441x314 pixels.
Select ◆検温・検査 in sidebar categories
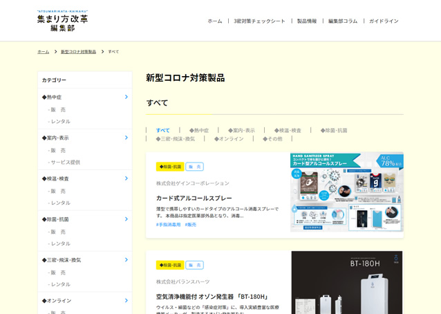[55, 178]
